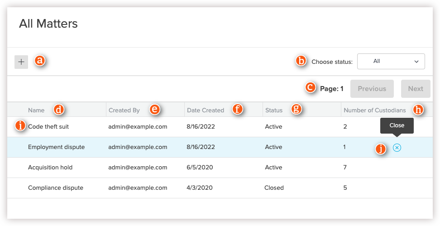Viewport: 440px width, 226px height.
Task: Open the Employment dispute matter
Action: (x=56, y=147)
